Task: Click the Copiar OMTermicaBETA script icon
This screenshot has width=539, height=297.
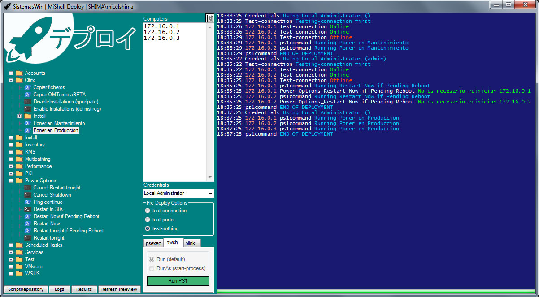Action: coord(27,95)
